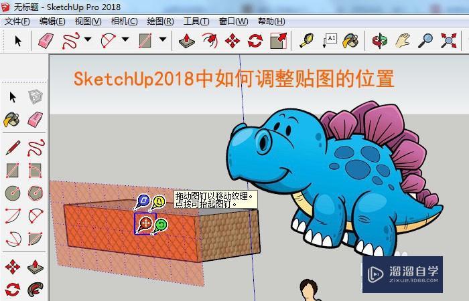Select the Freehand tool in left palette
Viewport: 469px width, 301px height.
[x=36, y=148]
